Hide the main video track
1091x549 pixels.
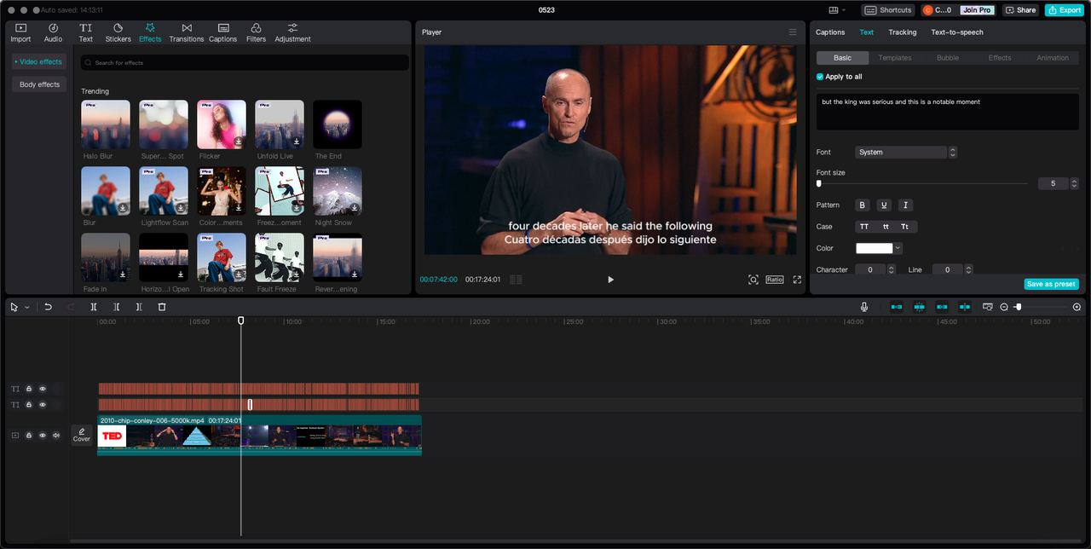43,436
